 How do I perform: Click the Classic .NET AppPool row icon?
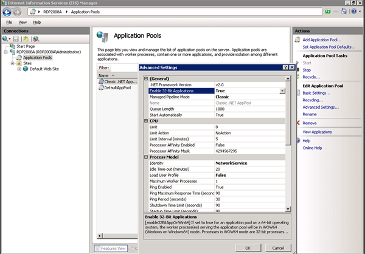point(101,81)
